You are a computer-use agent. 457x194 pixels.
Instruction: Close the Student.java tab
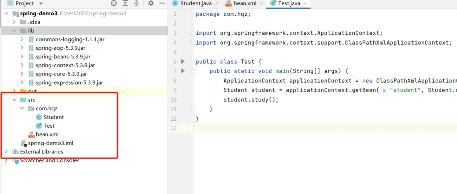(x=217, y=3)
